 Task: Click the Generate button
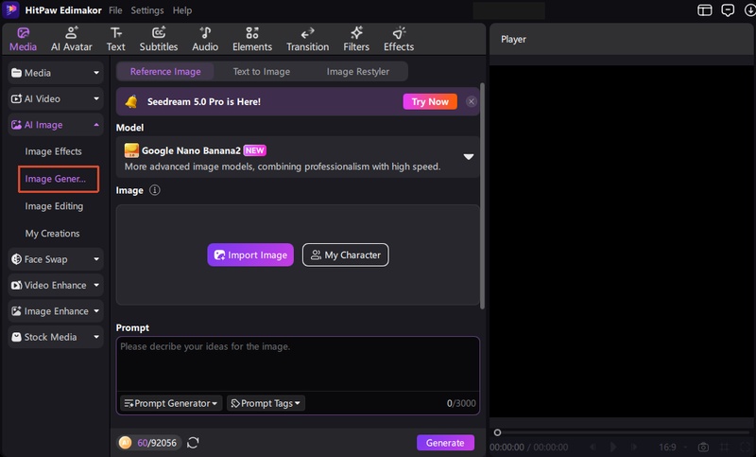point(445,443)
